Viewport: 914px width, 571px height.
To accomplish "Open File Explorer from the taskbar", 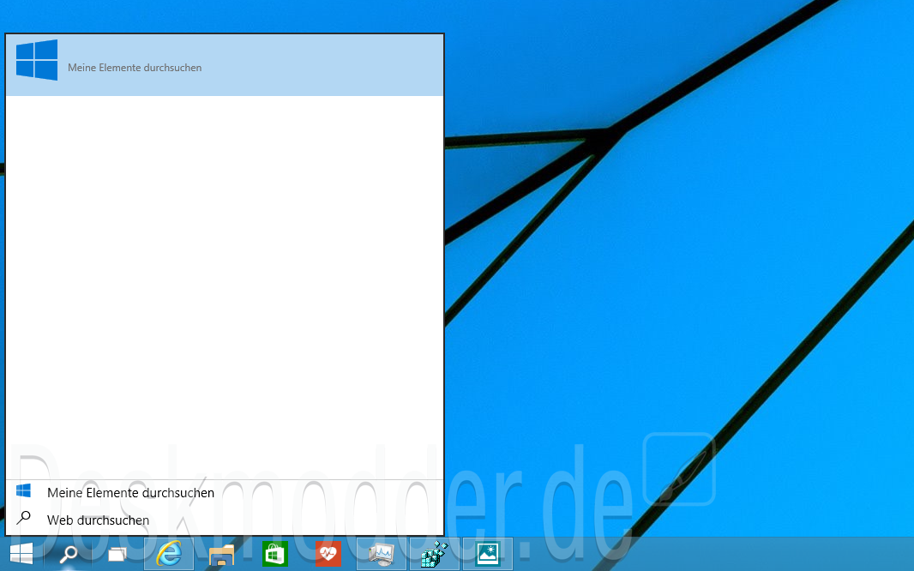I will point(222,555).
